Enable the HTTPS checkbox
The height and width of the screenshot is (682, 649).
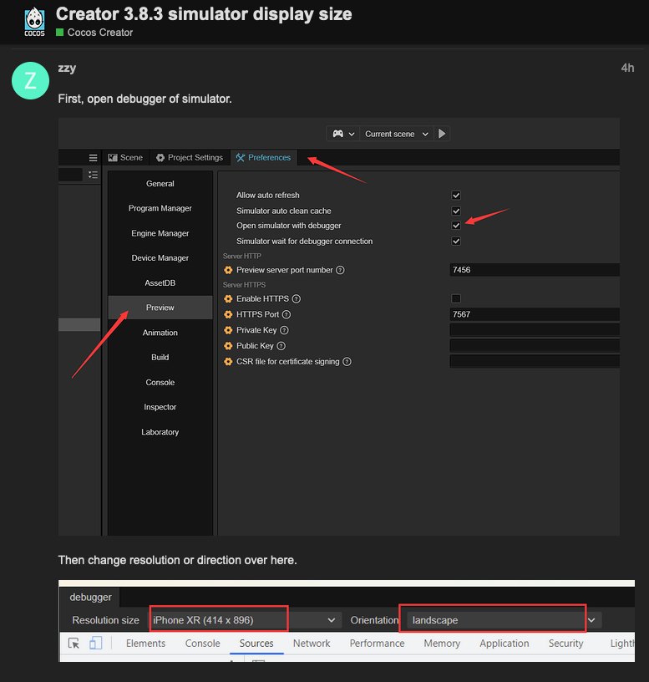pyautogui.click(x=456, y=298)
